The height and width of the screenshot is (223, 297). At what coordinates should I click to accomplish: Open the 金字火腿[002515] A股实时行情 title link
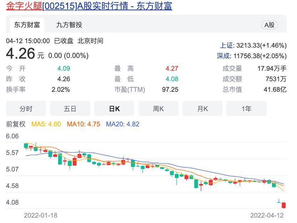coord(89,6)
